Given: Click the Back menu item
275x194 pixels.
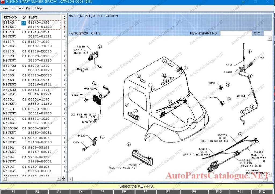Looking at the screenshot, I should click(x=20, y=8).
